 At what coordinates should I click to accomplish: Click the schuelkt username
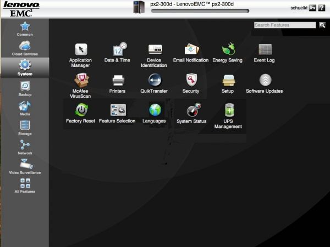click(299, 8)
